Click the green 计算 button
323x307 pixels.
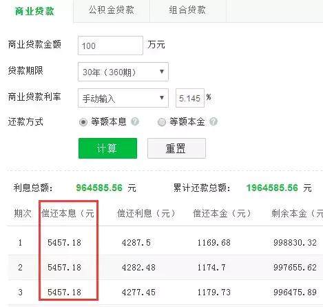click(107, 148)
